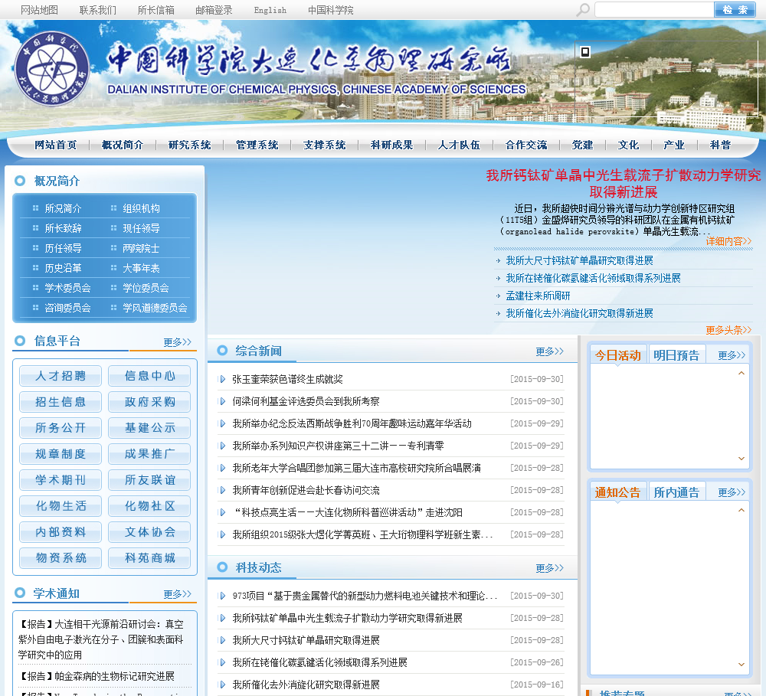Click arrow bullet beside 孟建柱来所调研
The image size is (766, 696).
coord(499,296)
